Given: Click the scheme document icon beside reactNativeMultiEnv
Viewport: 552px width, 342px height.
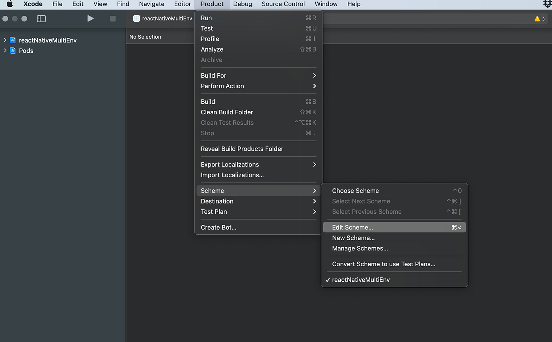Looking at the screenshot, I should (x=136, y=18).
